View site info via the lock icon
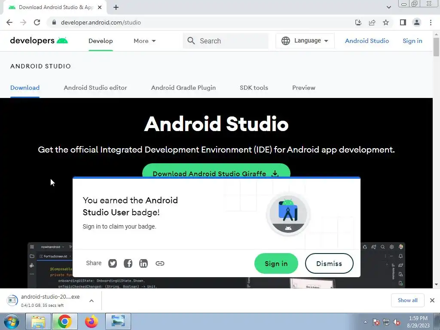 [54, 22]
